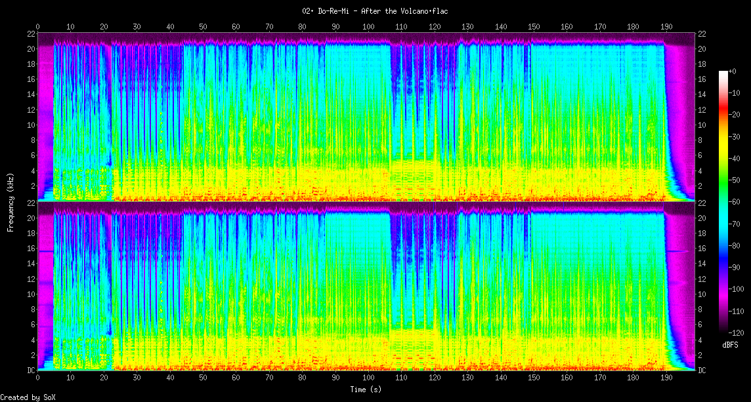Click the DC label on the left frequency axis
Viewport: 751px width, 402px height.
(30, 371)
